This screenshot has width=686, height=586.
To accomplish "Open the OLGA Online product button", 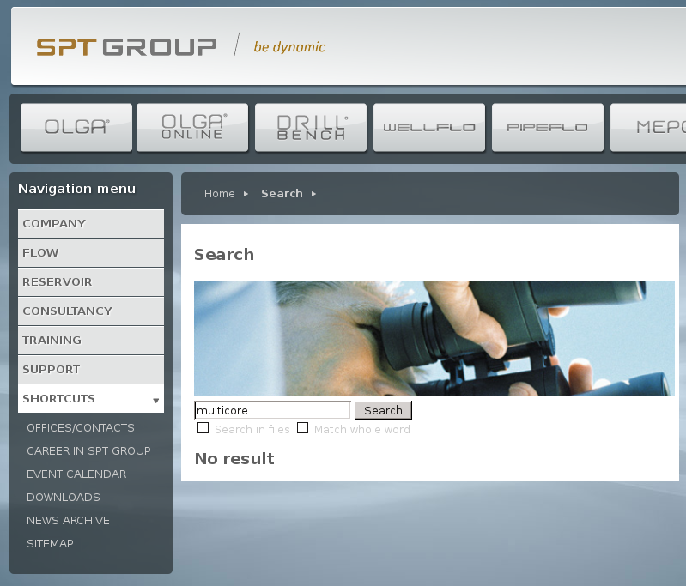I will [x=192, y=127].
